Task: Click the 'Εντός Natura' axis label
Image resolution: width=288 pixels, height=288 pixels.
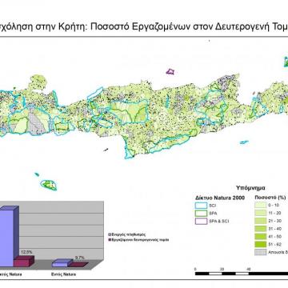Action: click(x=63, y=274)
